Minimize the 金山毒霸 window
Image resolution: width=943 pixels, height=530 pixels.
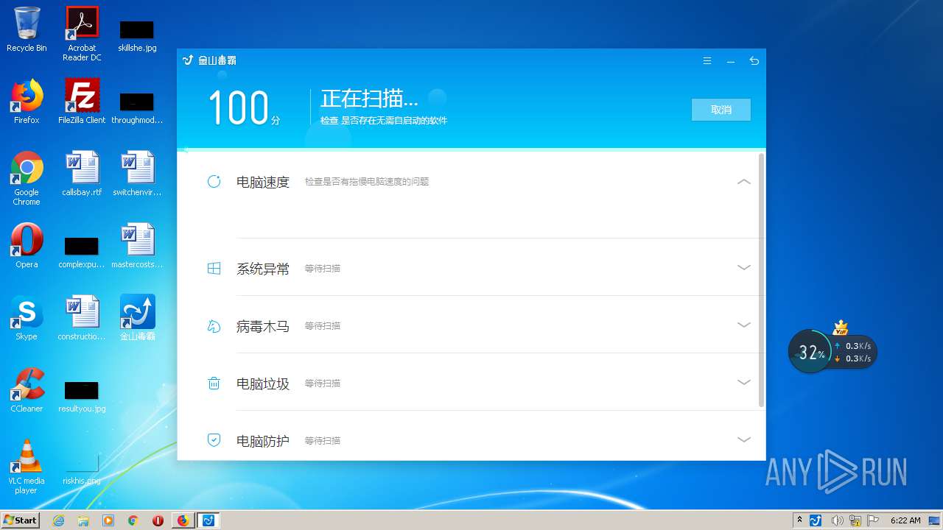coord(731,61)
